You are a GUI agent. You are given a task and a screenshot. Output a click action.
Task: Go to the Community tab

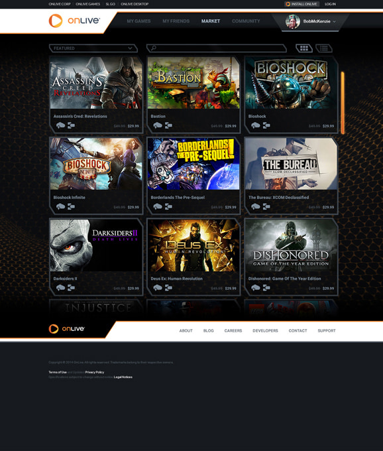(246, 21)
